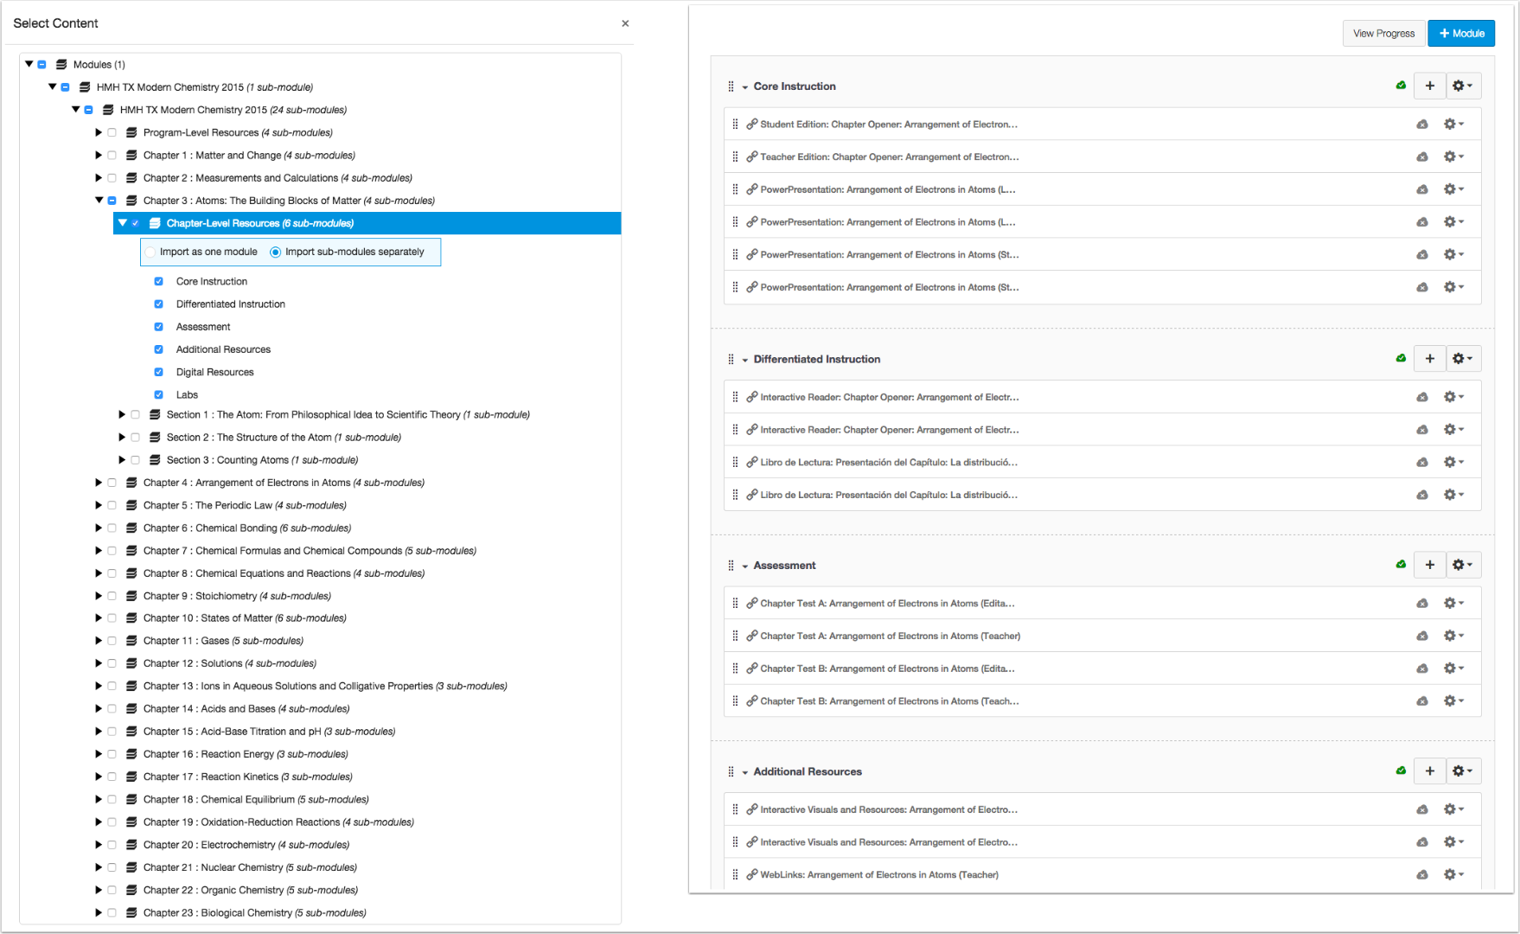Check the checkbox for Section 2
1520x934 pixels.
pyautogui.click(x=136, y=437)
